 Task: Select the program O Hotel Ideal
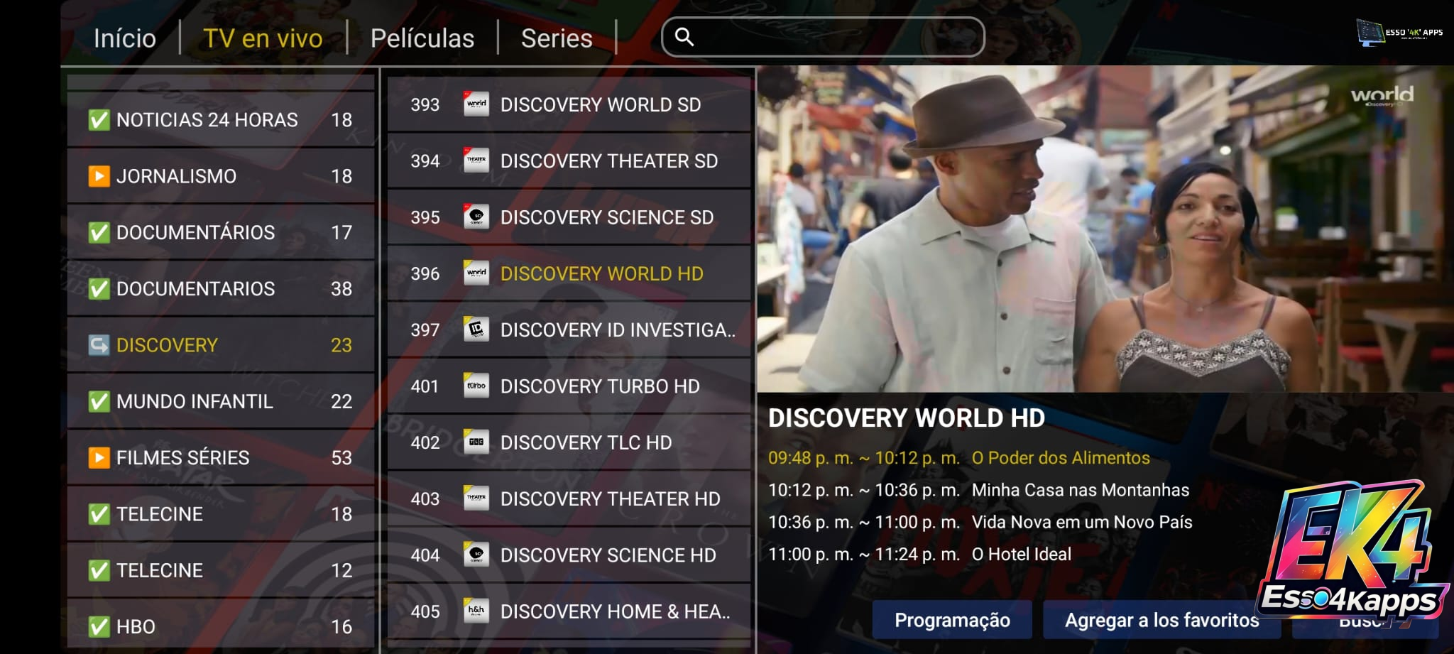[1022, 554]
